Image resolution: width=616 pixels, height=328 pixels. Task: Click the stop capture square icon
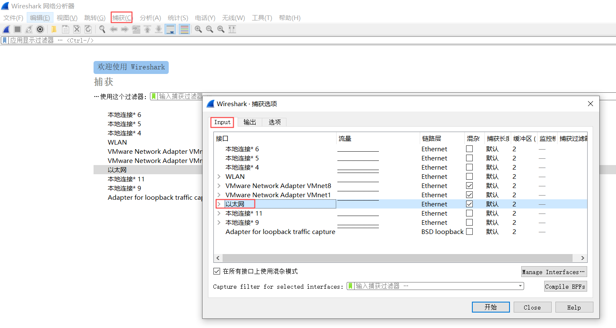click(18, 29)
